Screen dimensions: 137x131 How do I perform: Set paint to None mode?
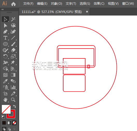(x=14, y=123)
